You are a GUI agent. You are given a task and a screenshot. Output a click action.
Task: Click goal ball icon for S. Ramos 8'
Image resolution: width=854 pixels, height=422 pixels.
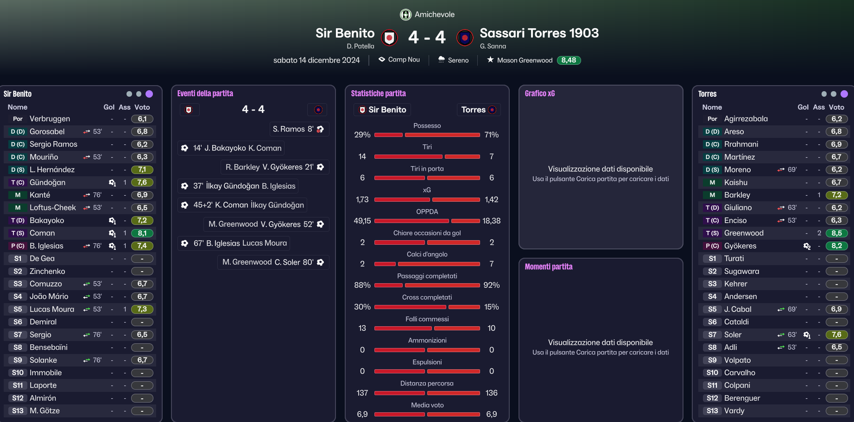(320, 129)
